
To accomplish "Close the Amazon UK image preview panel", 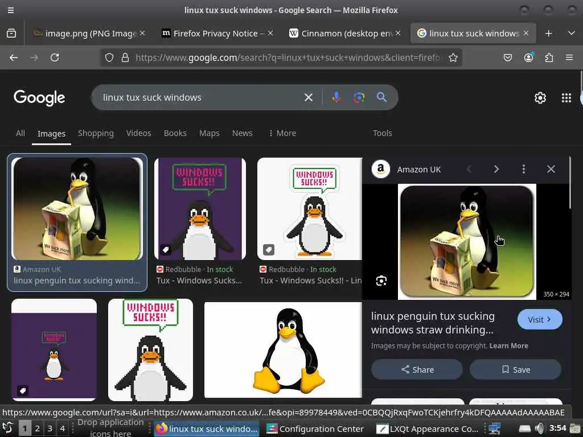I will click(551, 170).
